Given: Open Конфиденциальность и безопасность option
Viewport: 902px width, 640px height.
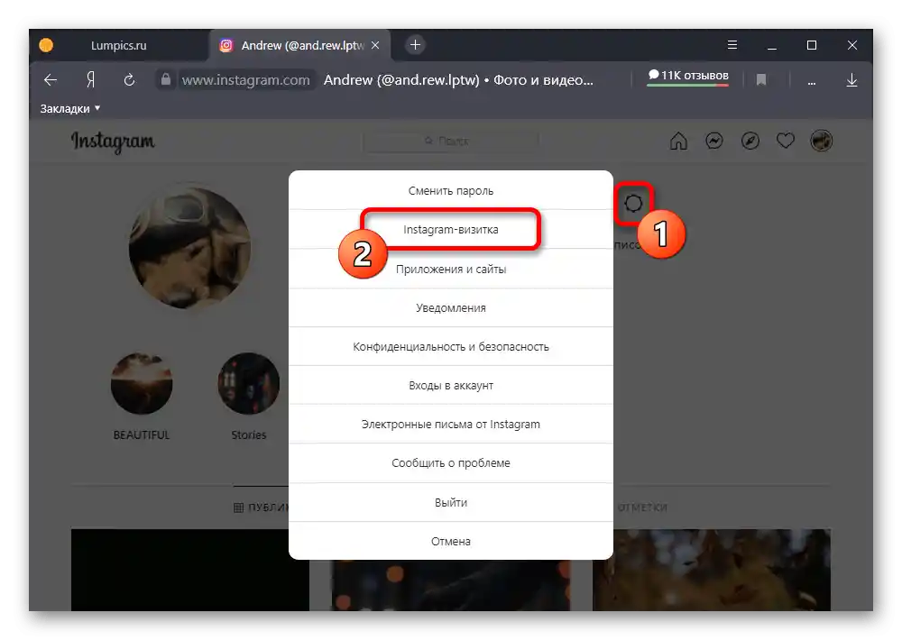Looking at the screenshot, I should pos(451,347).
